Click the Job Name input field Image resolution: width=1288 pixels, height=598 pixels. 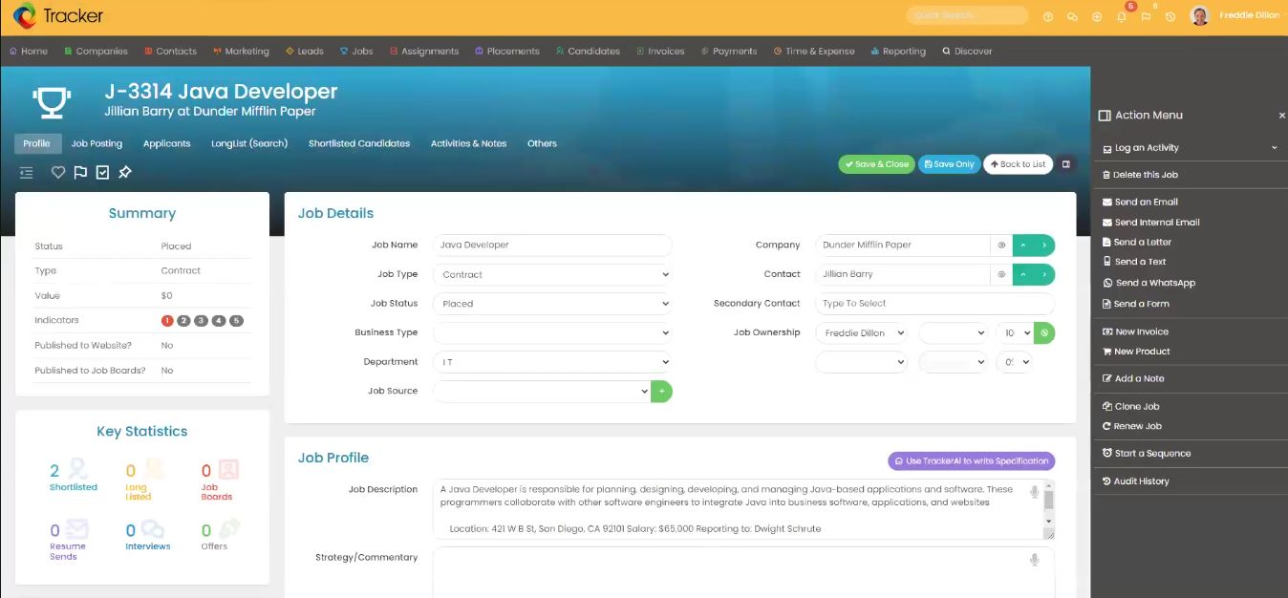(x=552, y=245)
